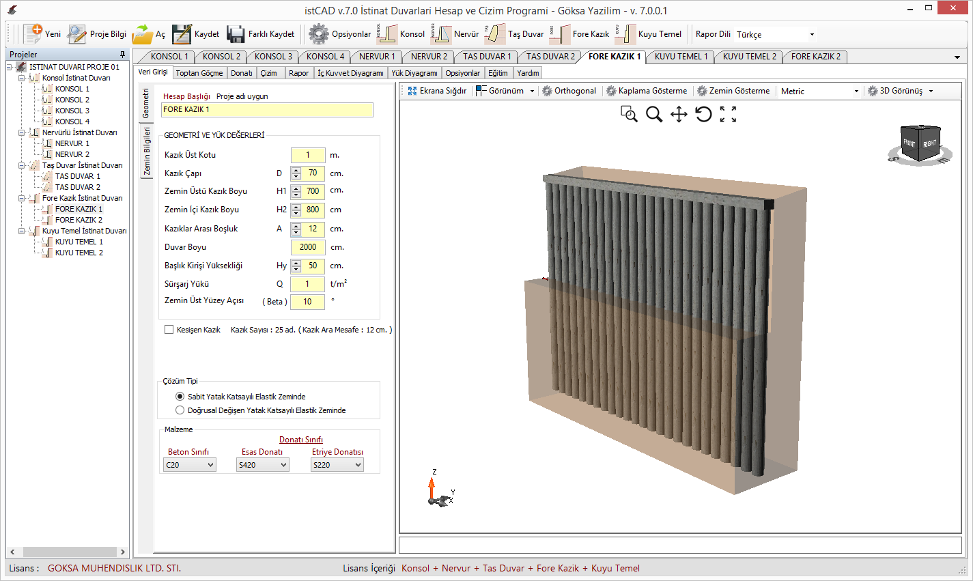Select FORE KAZIK 2 in project tree

(x=79, y=220)
